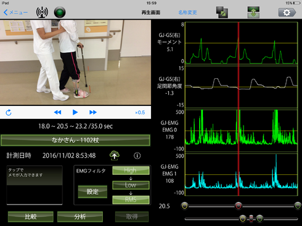Tap the overlapping screens layout icon
This screenshot has width=302, height=226.
point(222,12)
